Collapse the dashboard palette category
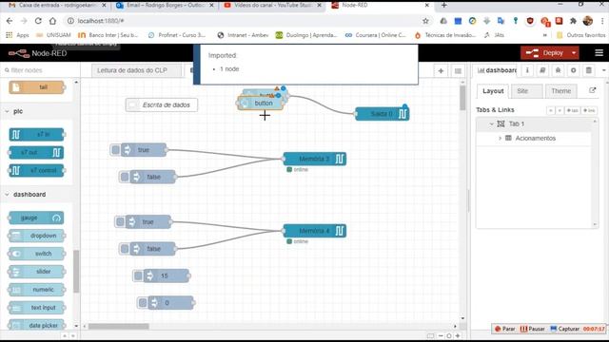This screenshot has width=609, height=342. (x=7, y=194)
